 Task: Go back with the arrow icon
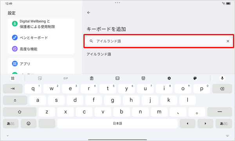tap(89, 13)
